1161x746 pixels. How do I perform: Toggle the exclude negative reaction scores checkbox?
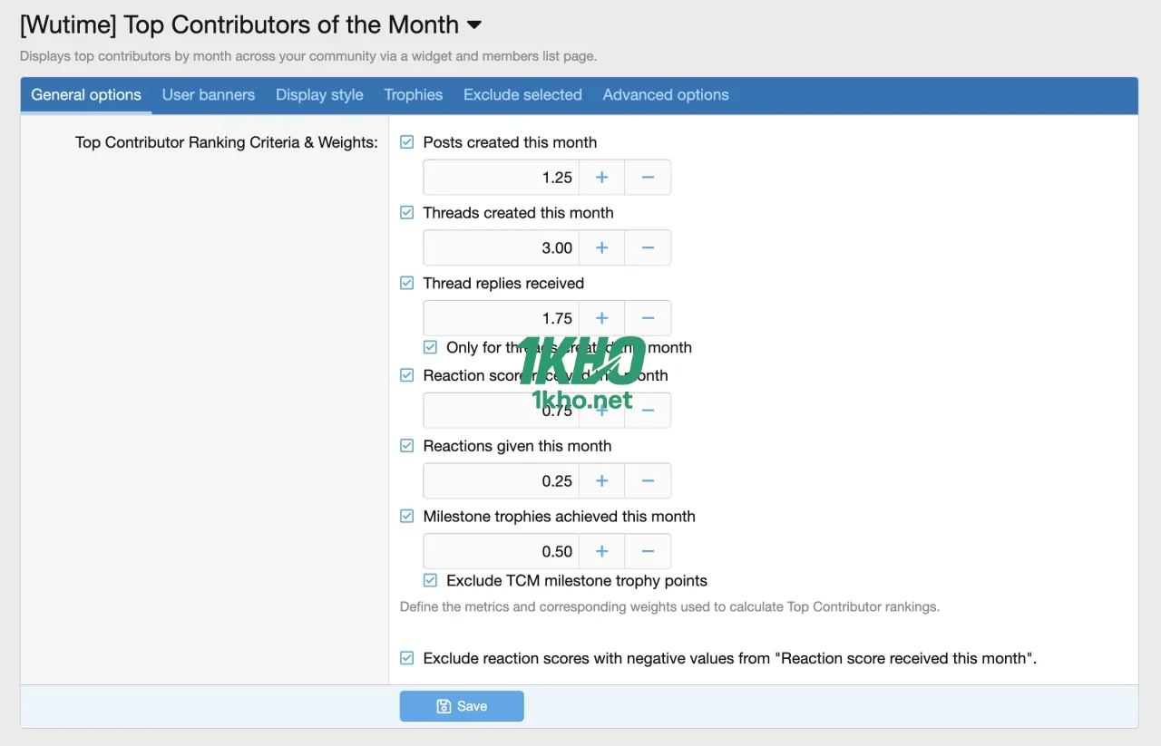405,658
